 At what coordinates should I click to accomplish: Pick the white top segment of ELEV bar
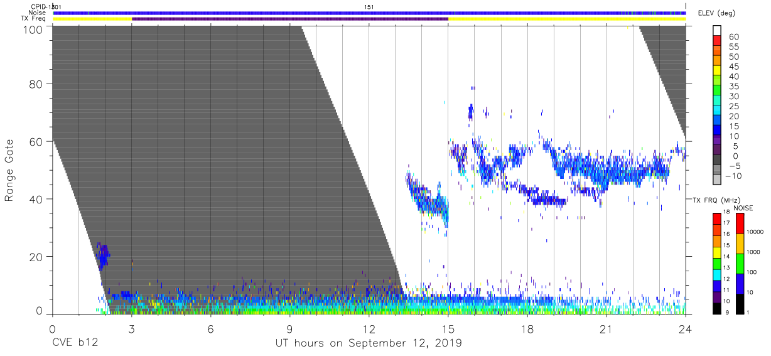click(717, 31)
